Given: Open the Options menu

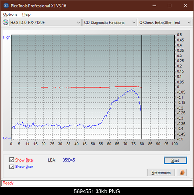Looking at the screenshot, I should click(10, 14).
